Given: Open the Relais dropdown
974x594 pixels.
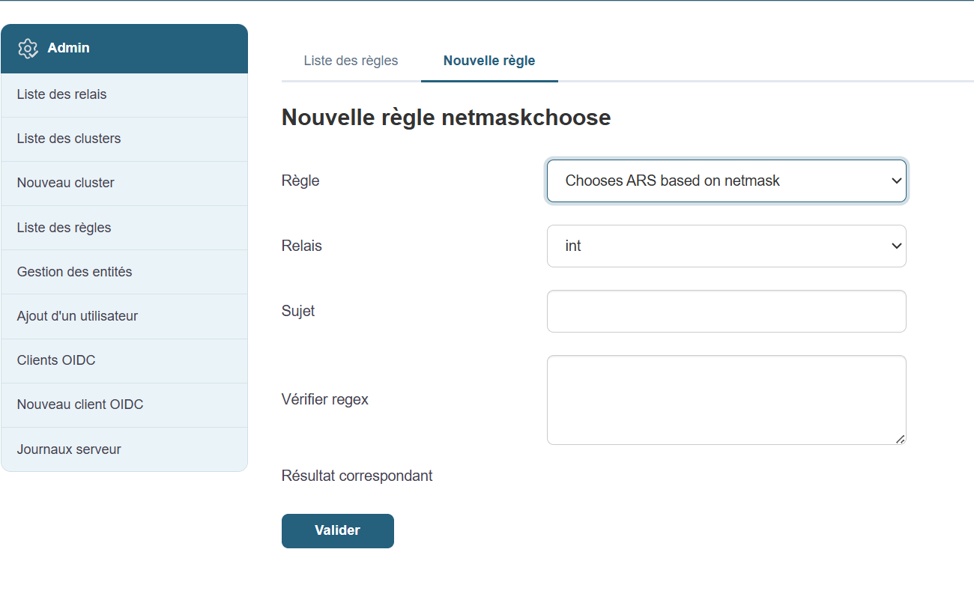Looking at the screenshot, I should coord(725,246).
